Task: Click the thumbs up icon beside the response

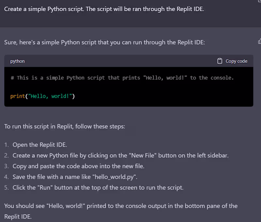Action: pyautogui.click(x=259, y=41)
